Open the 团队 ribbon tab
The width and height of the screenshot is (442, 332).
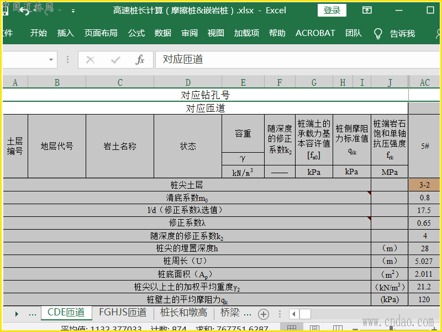353,33
